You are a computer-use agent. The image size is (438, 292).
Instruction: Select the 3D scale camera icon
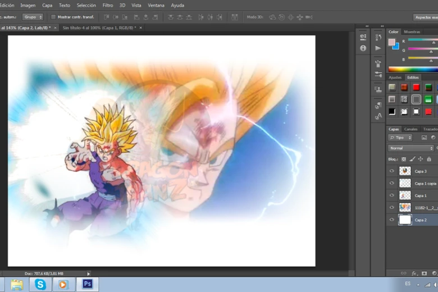click(x=309, y=17)
